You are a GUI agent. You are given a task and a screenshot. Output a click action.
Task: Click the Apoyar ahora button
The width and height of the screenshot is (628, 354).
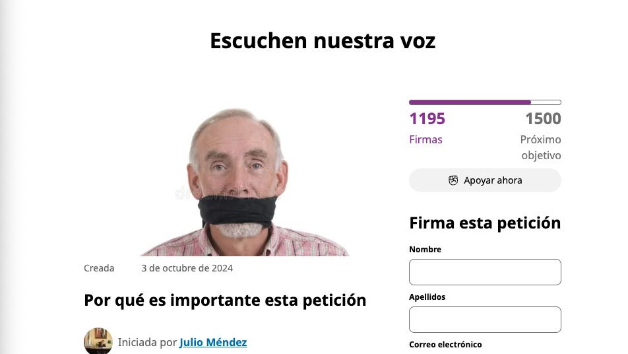coord(485,180)
